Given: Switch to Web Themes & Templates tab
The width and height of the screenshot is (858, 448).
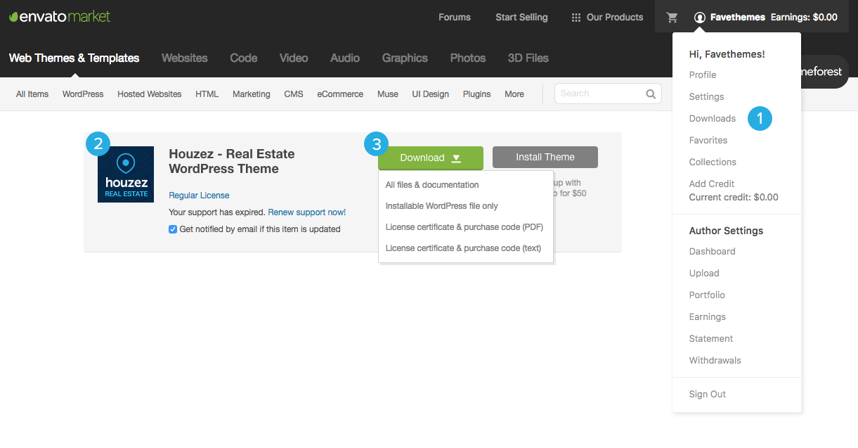Looking at the screenshot, I should (74, 58).
